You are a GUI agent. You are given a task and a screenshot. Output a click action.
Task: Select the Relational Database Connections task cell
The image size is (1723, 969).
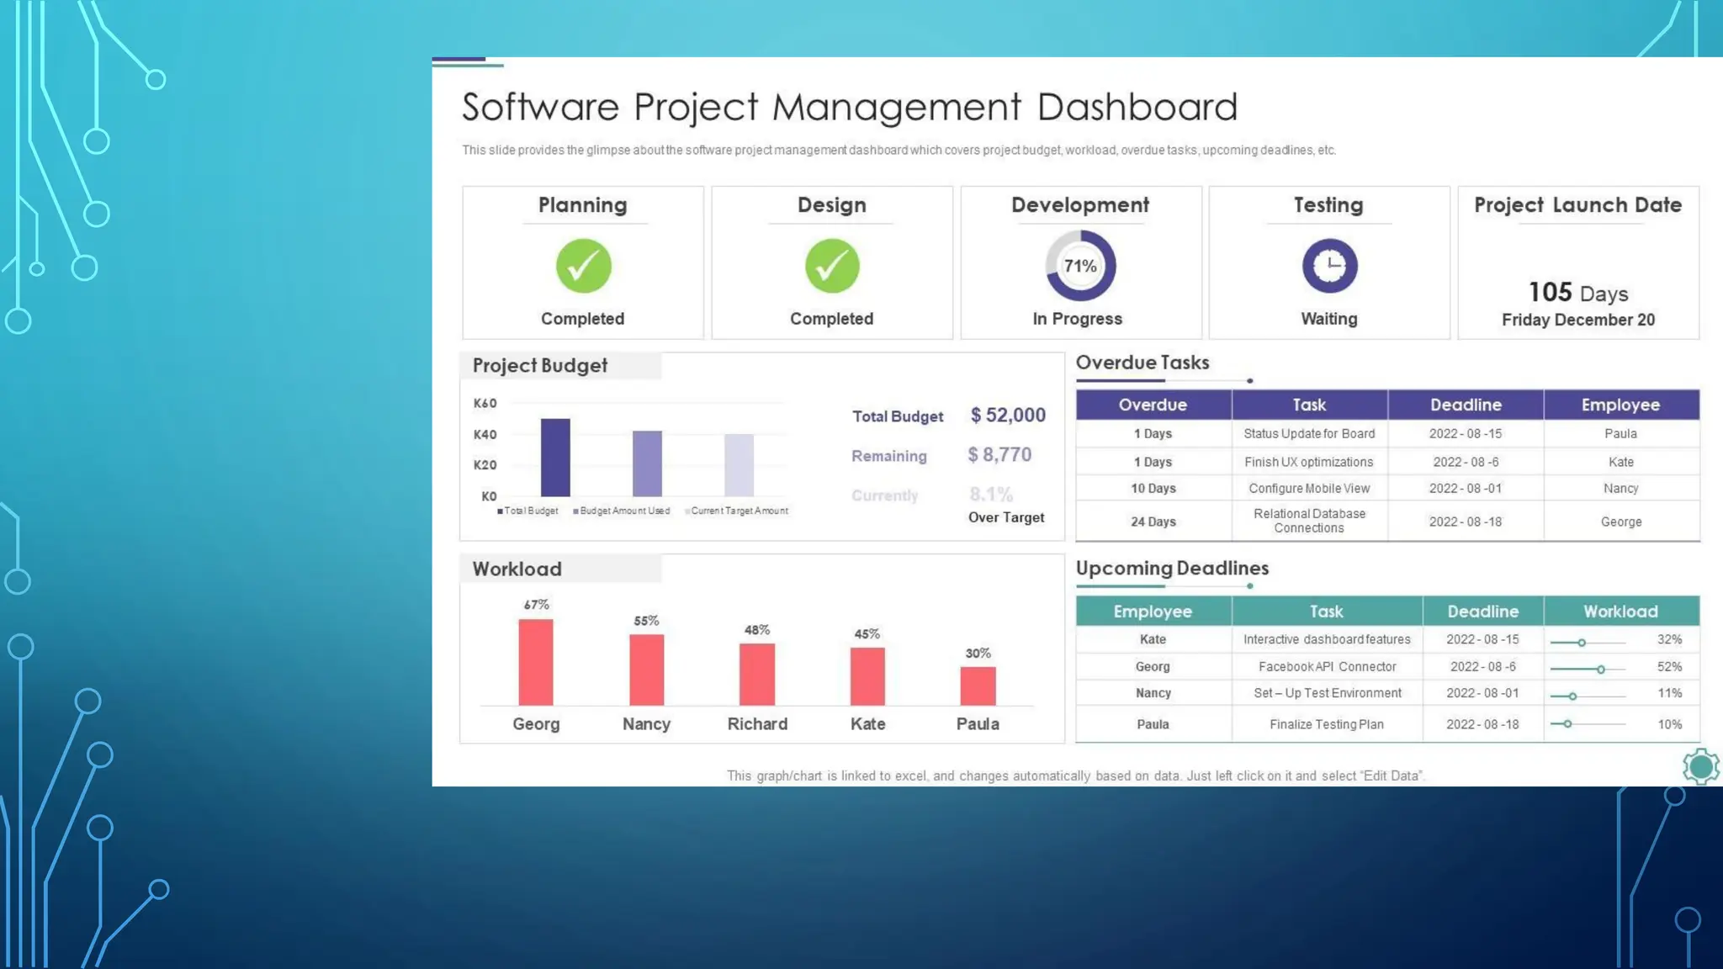pos(1309,521)
